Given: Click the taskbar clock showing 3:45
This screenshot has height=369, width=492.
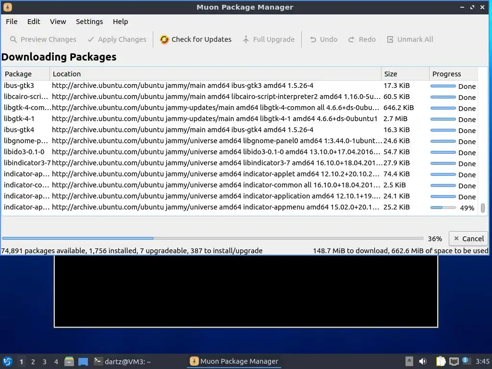Looking at the screenshot, I should (x=482, y=361).
